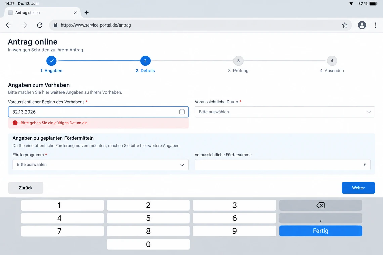383x255 pixels.
Task: Tap 'Fertig' on the keypad
Action: click(321, 231)
